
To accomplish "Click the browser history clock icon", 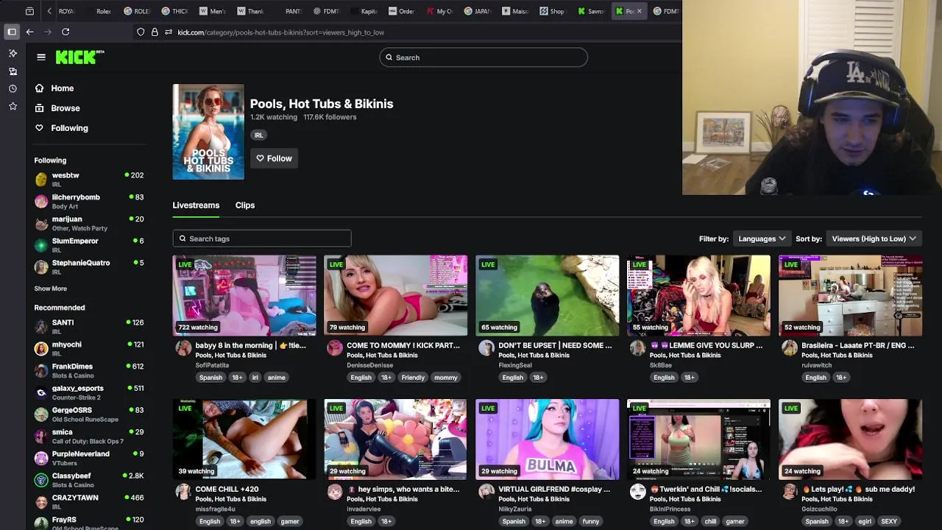I will pyautogui.click(x=13, y=88).
